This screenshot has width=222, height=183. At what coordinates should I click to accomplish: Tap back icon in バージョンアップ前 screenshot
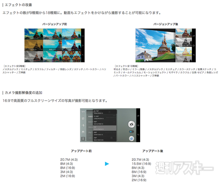[x=83, y=55]
